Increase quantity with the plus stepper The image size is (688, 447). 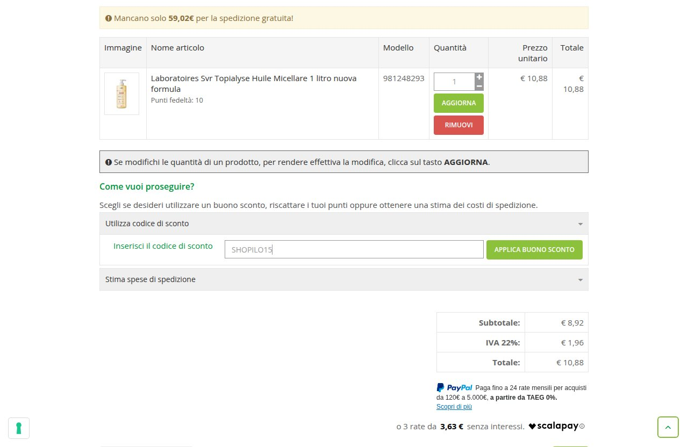click(479, 77)
